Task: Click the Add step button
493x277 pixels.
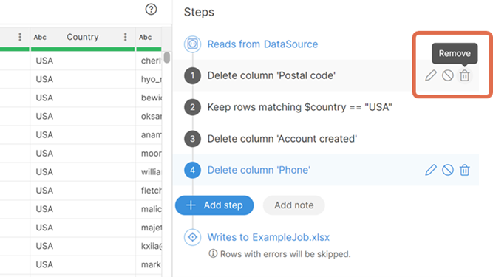Action: coord(214,205)
